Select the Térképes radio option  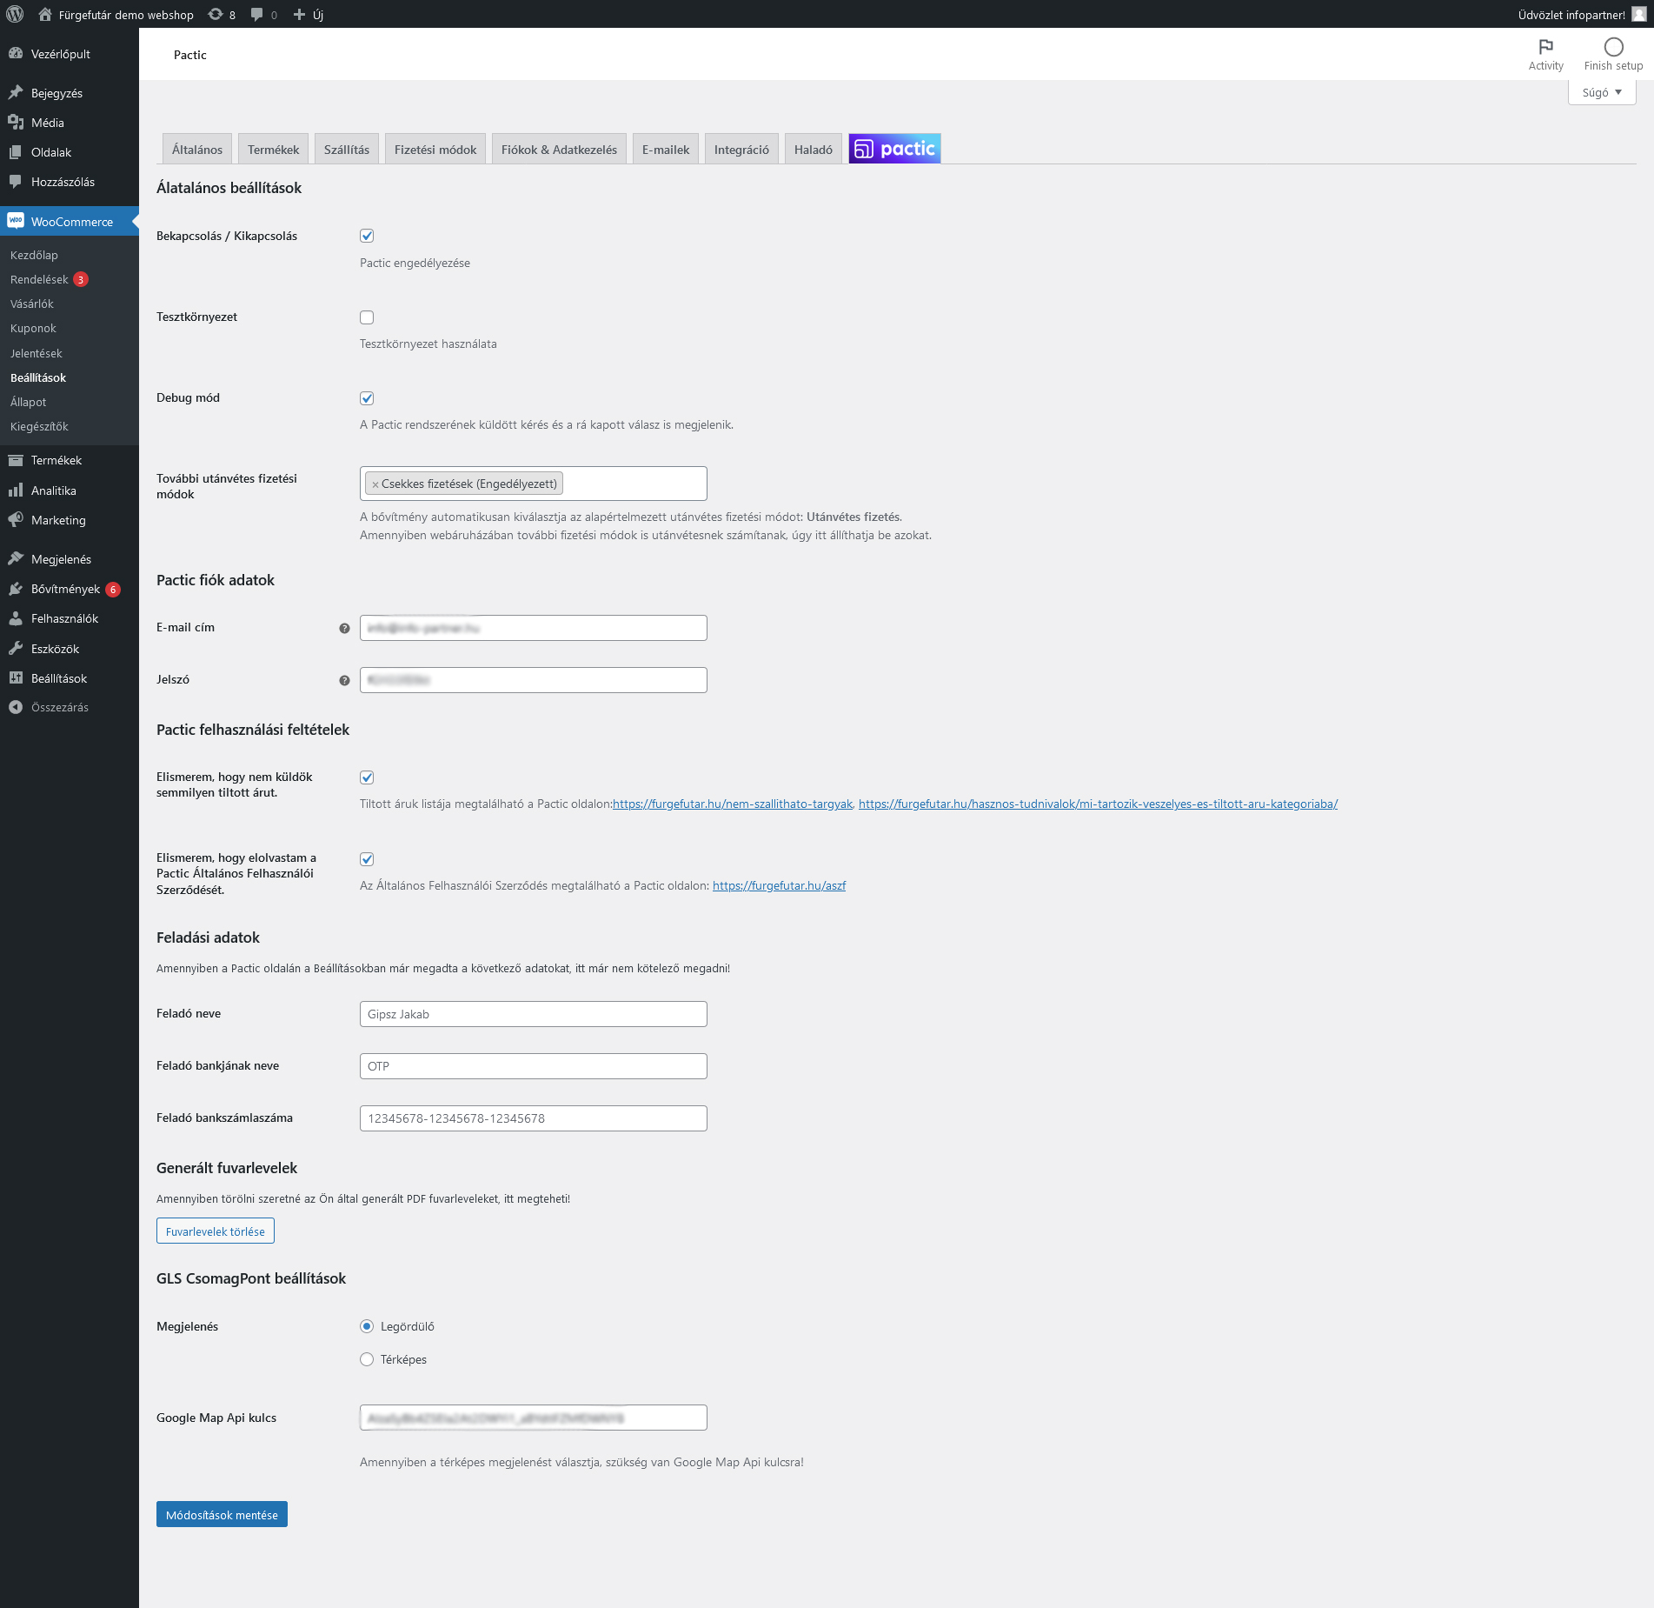coord(367,1359)
